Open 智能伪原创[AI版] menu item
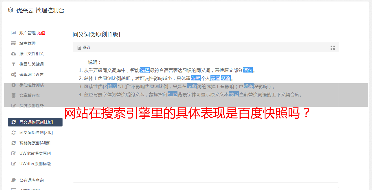This screenshot has width=372, height=190. pos(35,143)
